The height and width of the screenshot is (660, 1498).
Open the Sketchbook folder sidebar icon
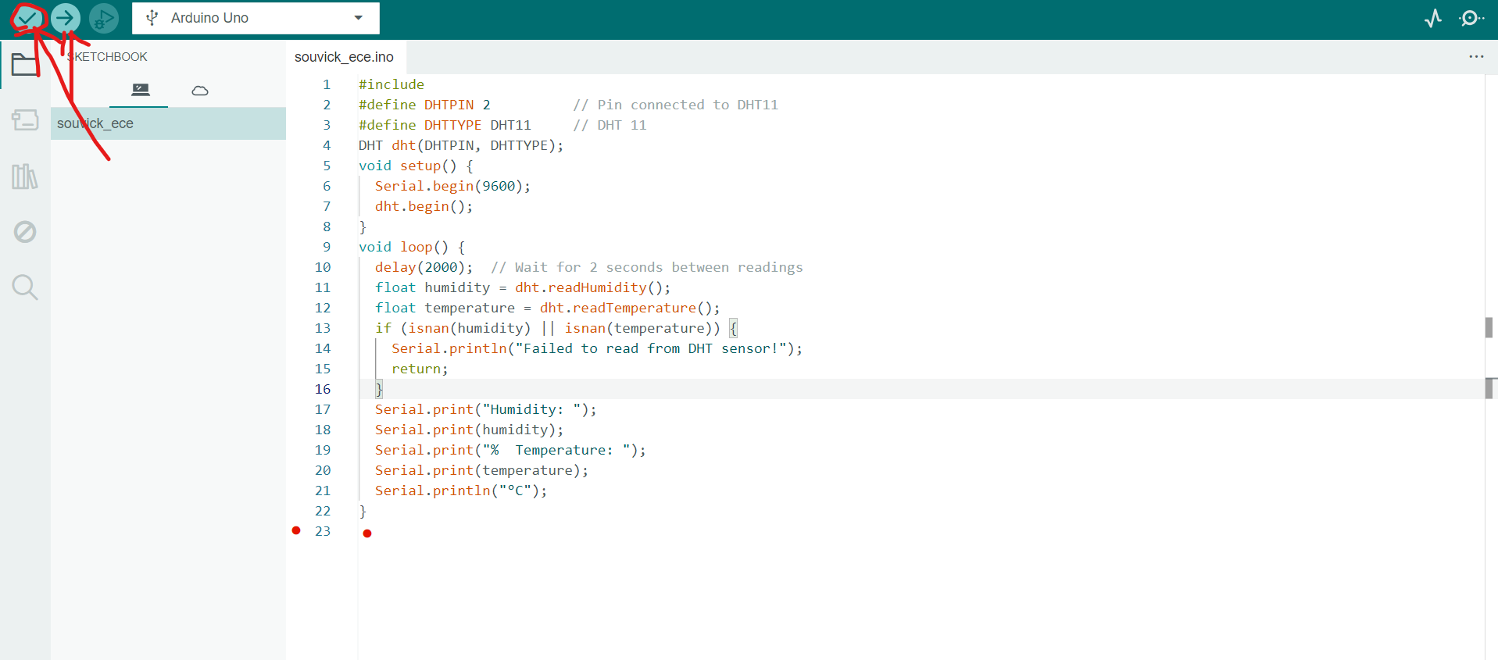pyautogui.click(x=25, y=64)
